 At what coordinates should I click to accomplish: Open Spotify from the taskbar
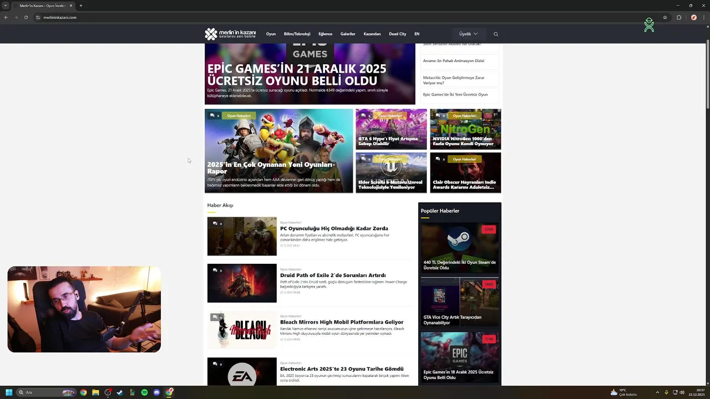(x=144, y=392)
